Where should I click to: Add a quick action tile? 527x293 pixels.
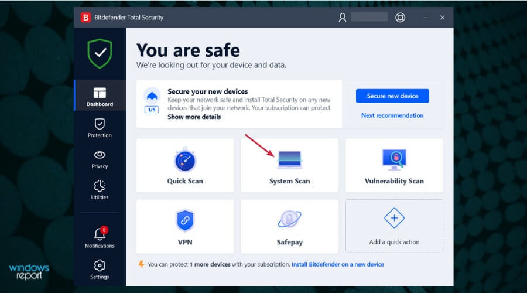click(394, 226)
